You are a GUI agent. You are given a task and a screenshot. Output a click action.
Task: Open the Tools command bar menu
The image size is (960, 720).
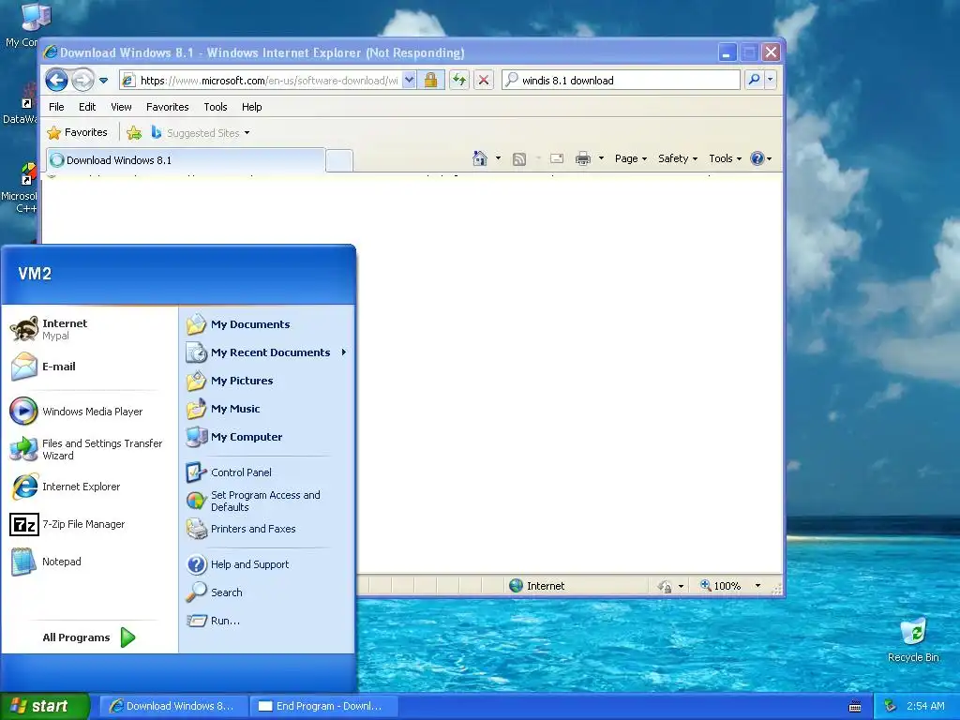tap(726, 158)
